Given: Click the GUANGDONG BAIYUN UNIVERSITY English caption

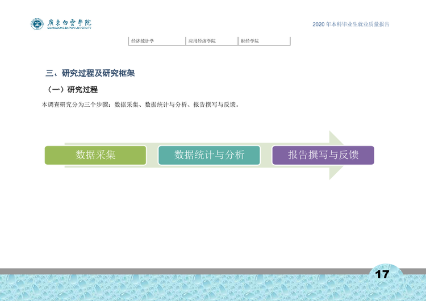Looking at the screenshot, I should point(69,28).
